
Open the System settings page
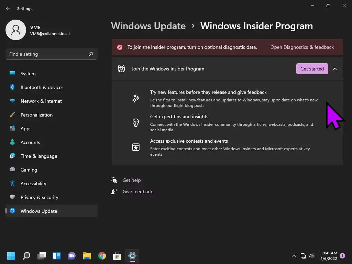52,74
